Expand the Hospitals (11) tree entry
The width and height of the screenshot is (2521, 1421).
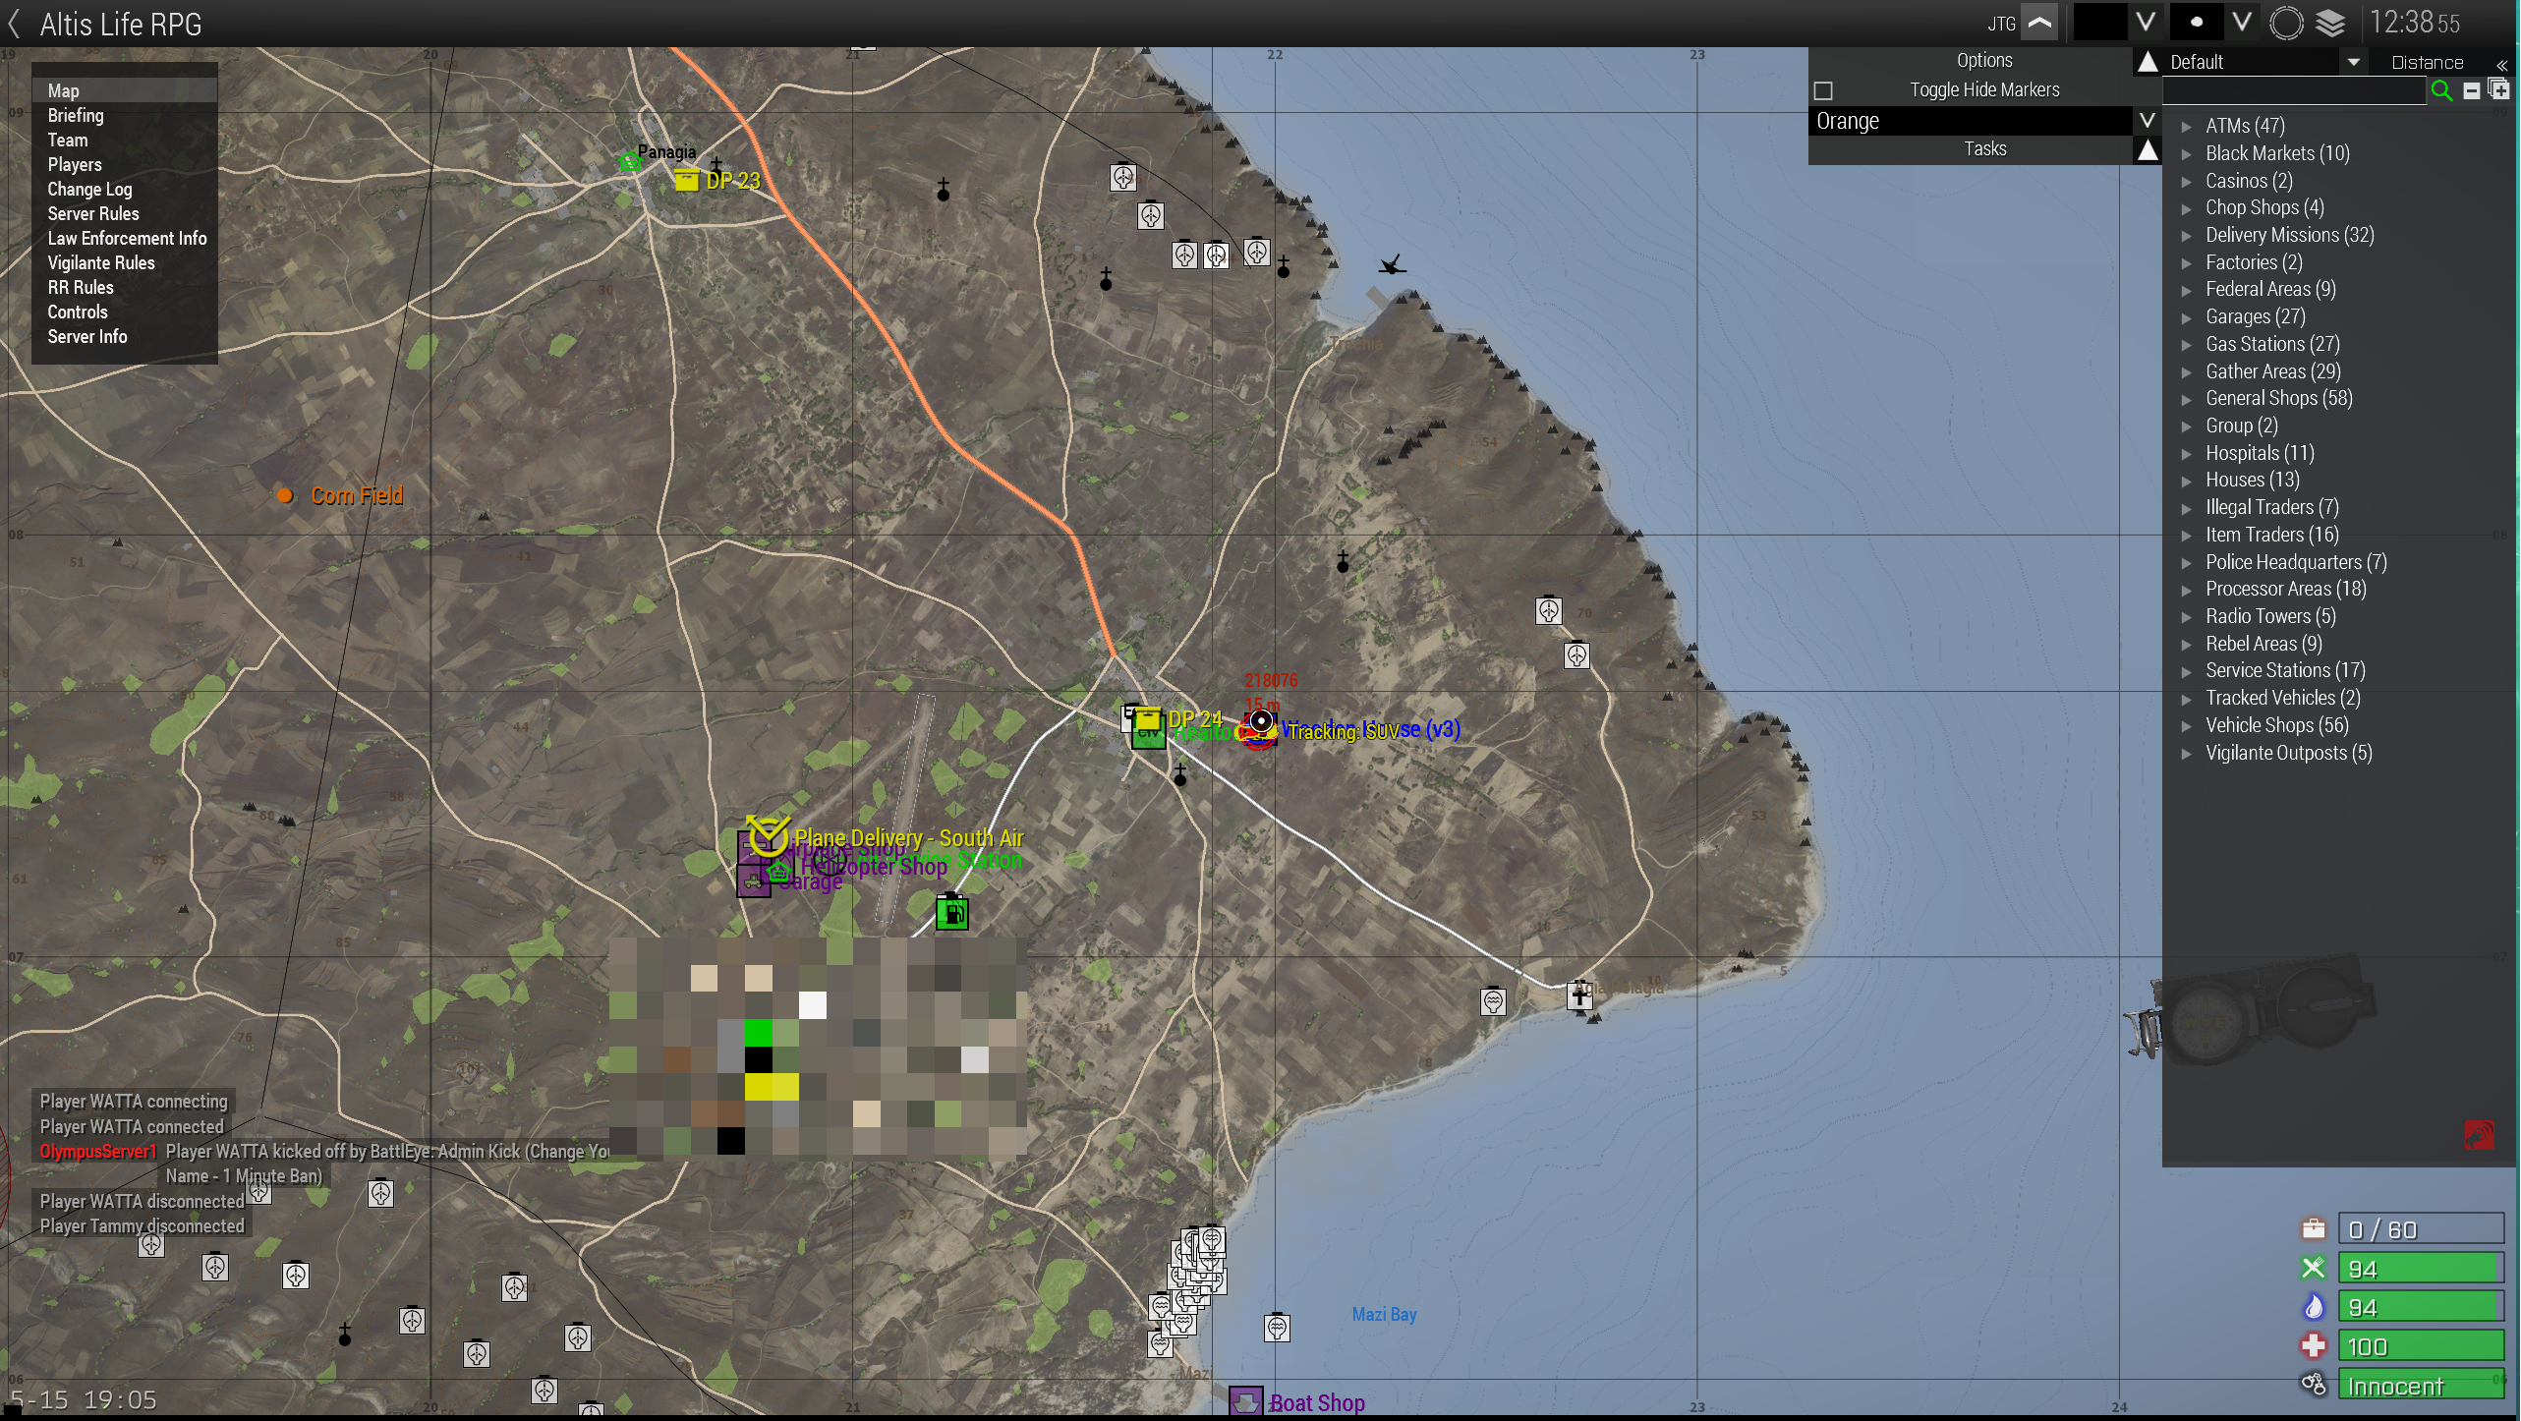pyautogui.click(x=2187, y=453)
